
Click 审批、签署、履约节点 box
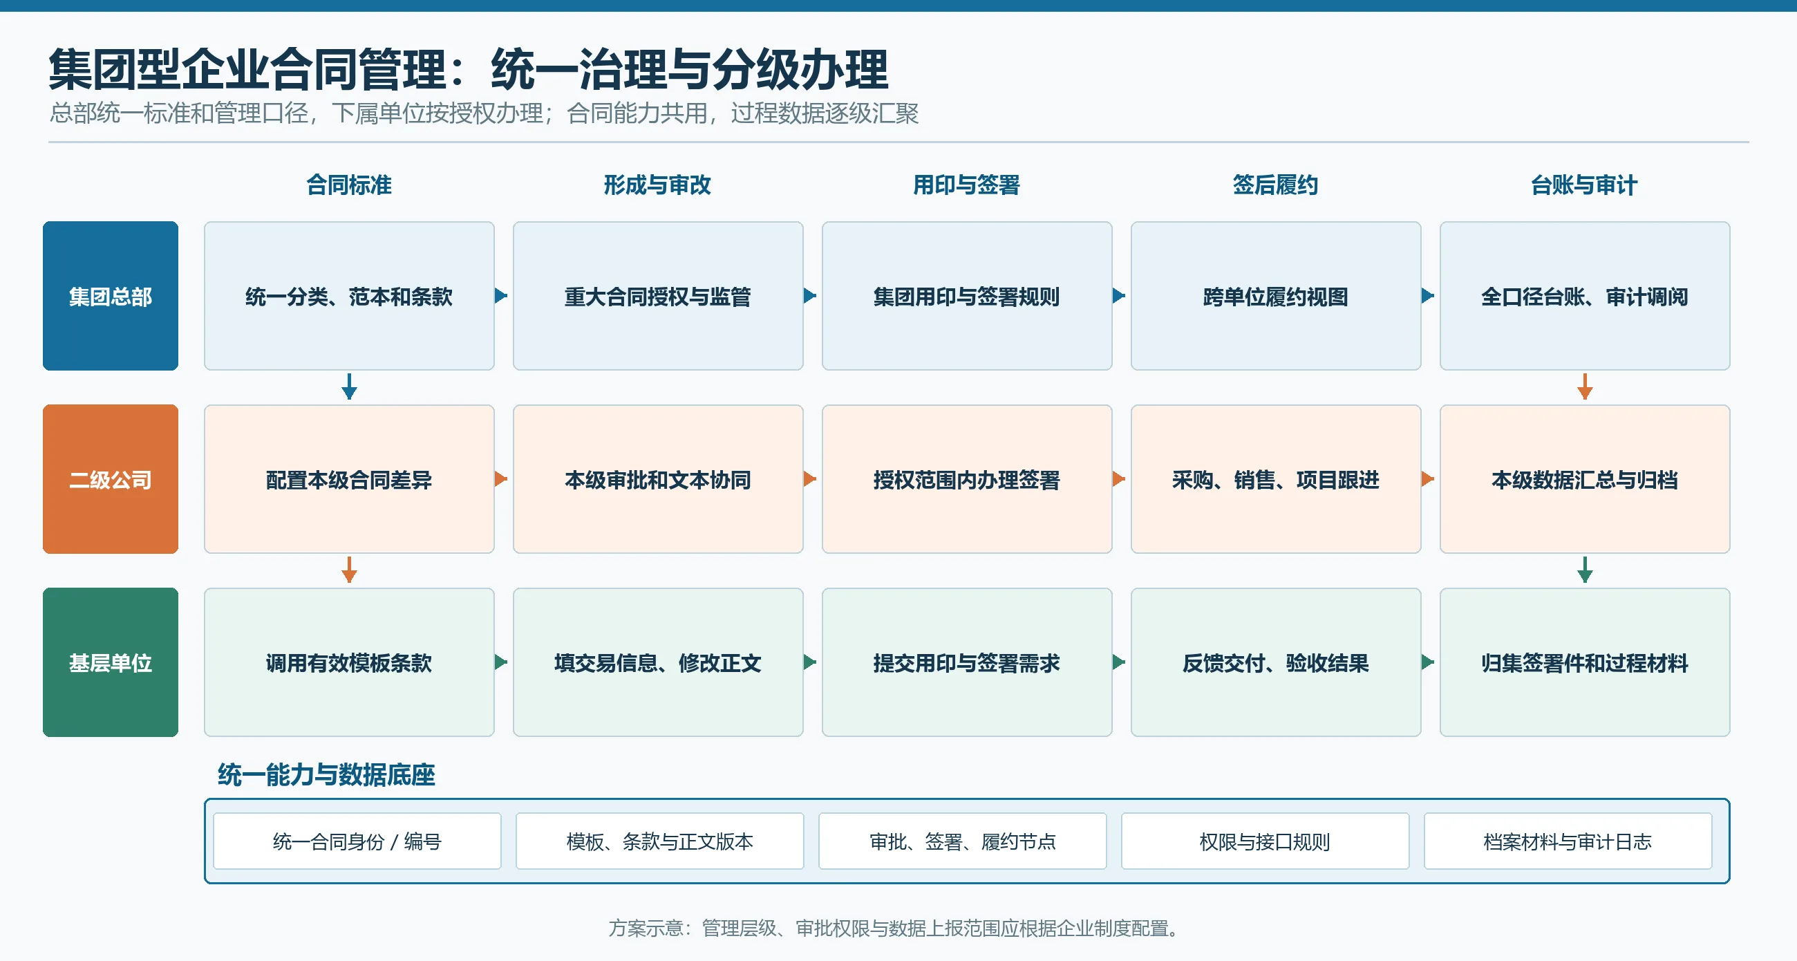click(x=963, y=841)
